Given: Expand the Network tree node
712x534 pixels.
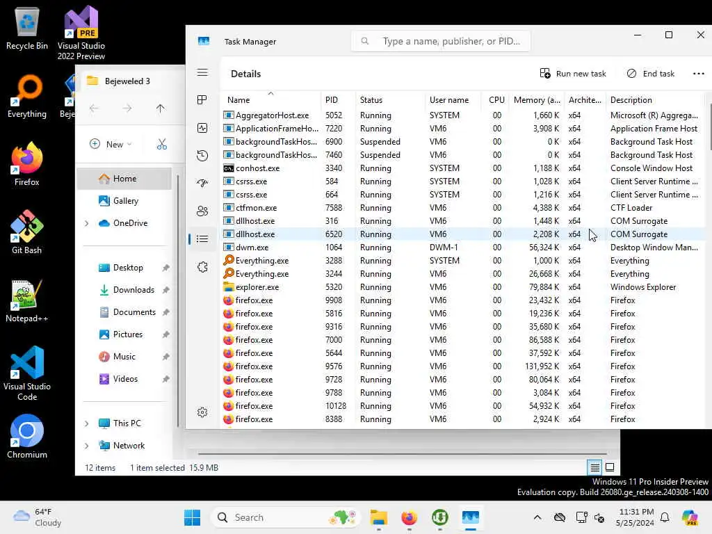Looking at the screenshot, I should click(87, 446).
